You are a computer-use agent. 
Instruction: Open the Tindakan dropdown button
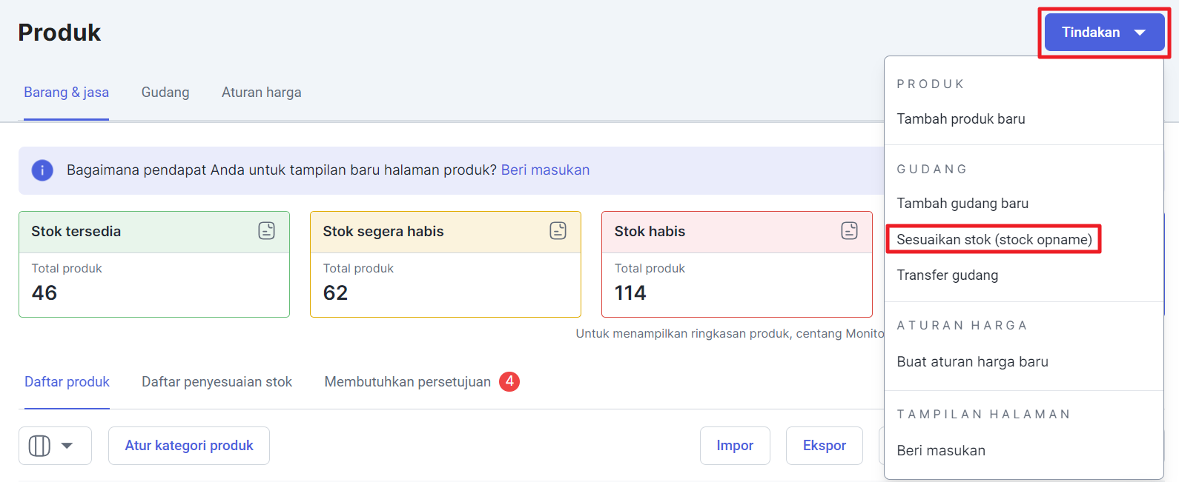(x=1104, y=33)
